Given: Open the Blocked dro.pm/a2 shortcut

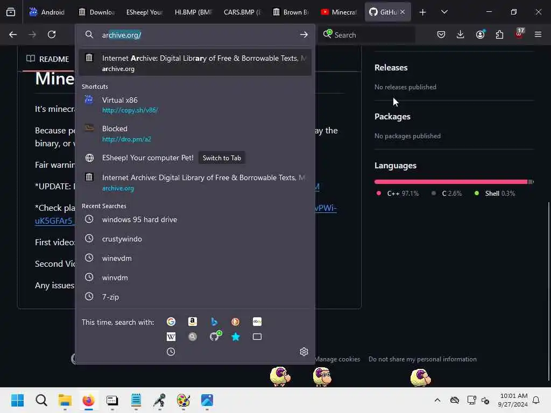Looking at the screenshot, I should pos(195,133).
